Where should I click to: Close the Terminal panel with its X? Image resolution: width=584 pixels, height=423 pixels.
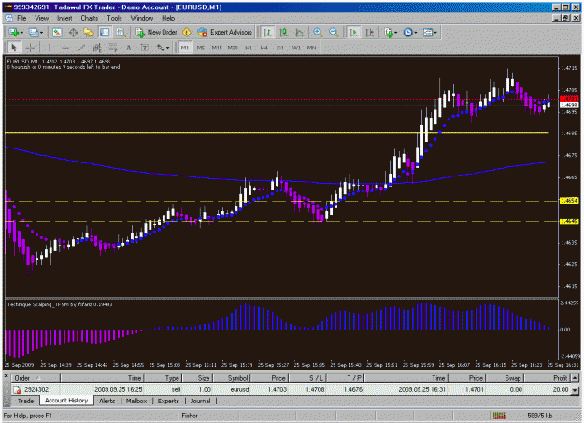[7, 376]
